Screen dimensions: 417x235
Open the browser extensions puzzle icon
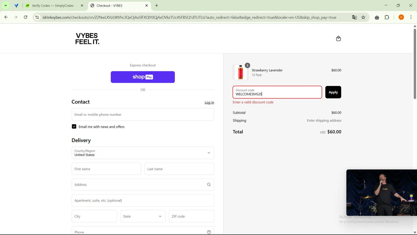(387, 17)
